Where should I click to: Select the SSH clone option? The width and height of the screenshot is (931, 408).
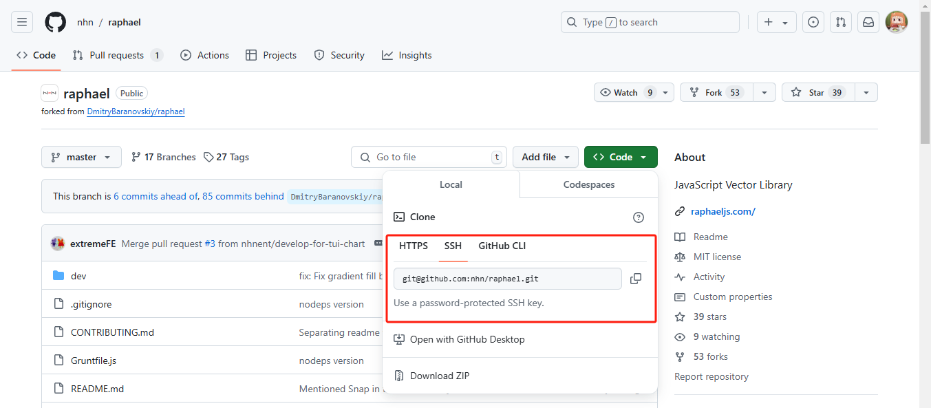tap(453, 246)
